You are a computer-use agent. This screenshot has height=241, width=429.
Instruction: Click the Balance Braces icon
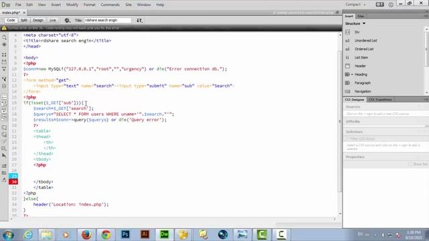4,86
